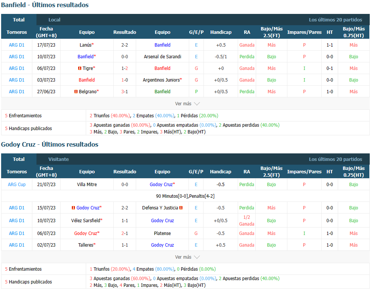The image size is (372, 291).
Task: Click the 2-2 result of Lanús vs Banfield
Action: (x=125, y=45)
